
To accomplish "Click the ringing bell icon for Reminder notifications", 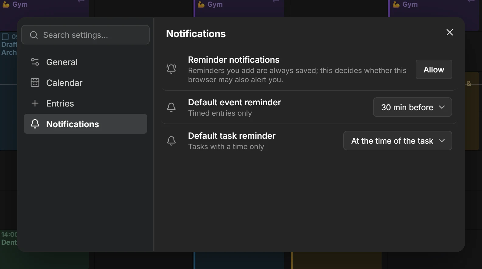I will pos(171,69).
